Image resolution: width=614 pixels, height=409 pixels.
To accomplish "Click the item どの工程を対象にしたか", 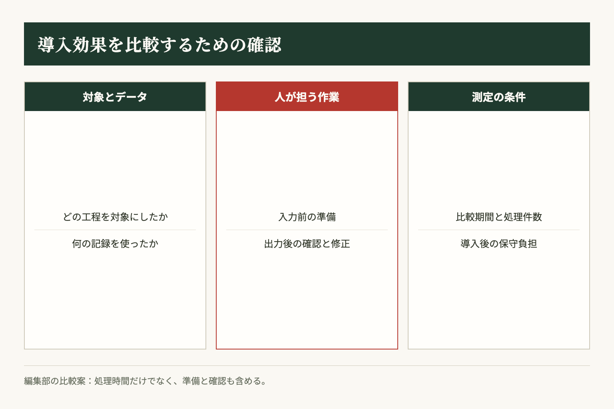I will coord(115,217).
